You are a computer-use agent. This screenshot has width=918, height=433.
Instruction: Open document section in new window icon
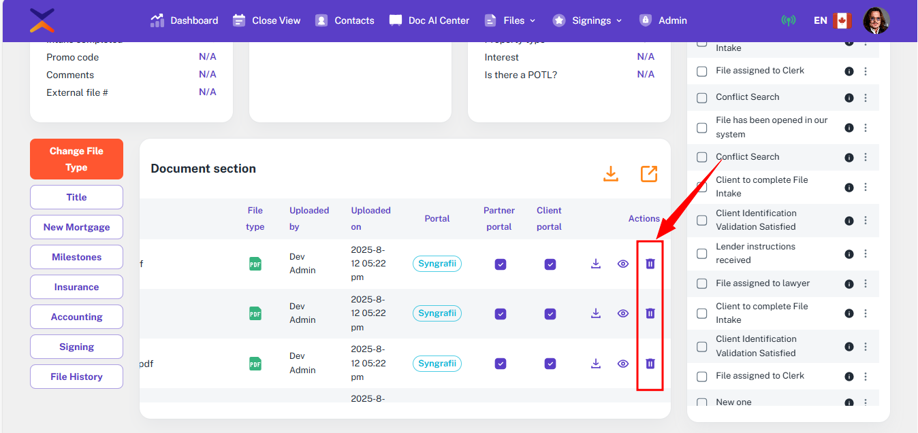649,174
